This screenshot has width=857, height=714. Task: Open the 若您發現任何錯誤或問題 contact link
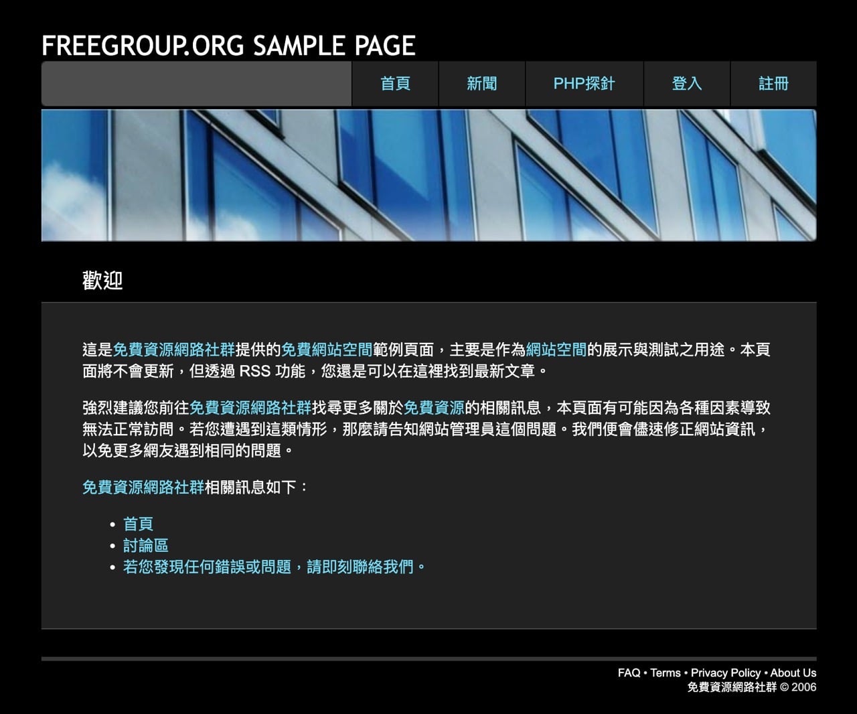pos(275,567)
